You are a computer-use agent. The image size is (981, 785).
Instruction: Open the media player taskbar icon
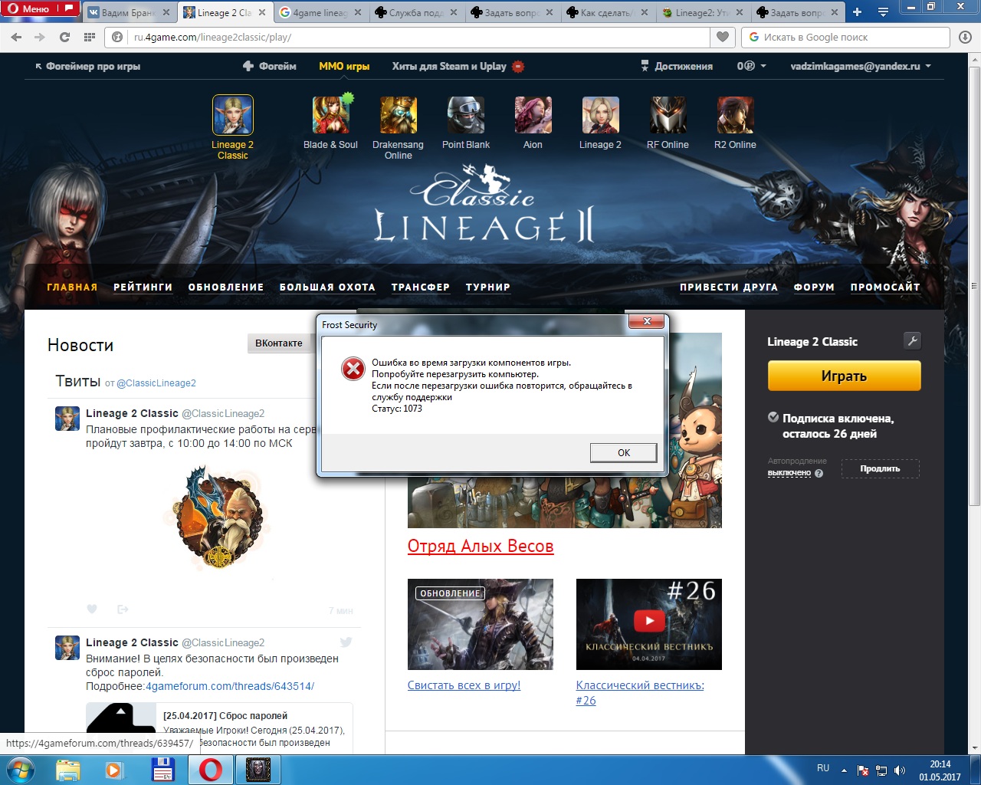[x=114, y=770]
